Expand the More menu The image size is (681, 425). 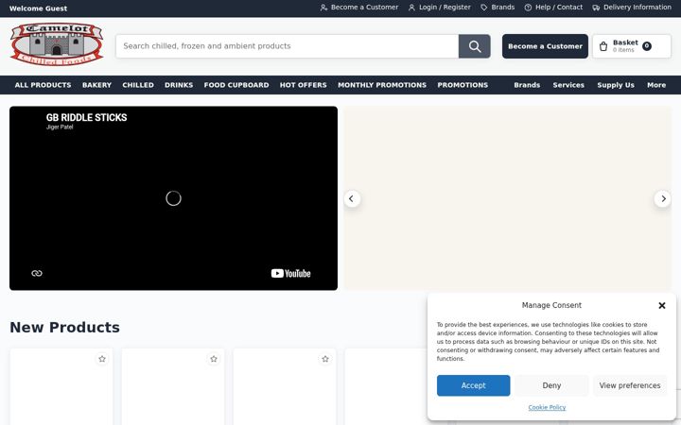tap(656, 85)
